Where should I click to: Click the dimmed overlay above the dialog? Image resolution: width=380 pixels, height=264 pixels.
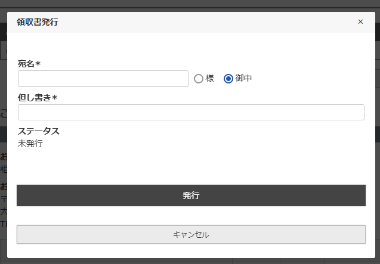click(191, 5)
